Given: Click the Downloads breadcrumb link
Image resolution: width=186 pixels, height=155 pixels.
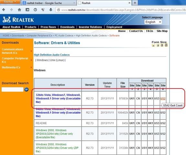Looking at the screenshot, I should pos(18,36).
